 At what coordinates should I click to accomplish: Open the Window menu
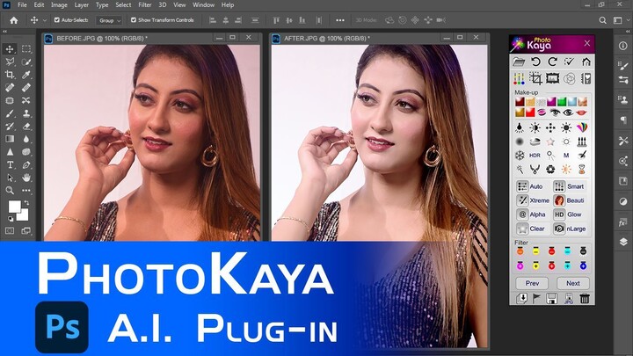pyautogui.click(x=203, y=5)
